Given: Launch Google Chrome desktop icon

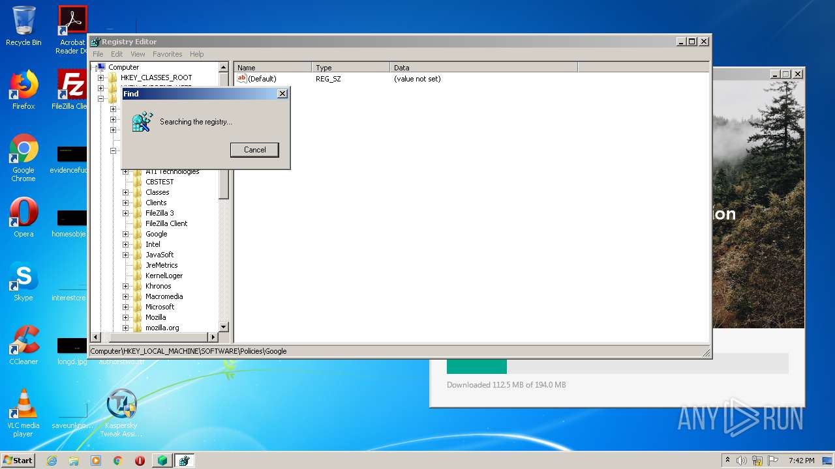Looking at the screenshot, I should (x=23, y=158).
